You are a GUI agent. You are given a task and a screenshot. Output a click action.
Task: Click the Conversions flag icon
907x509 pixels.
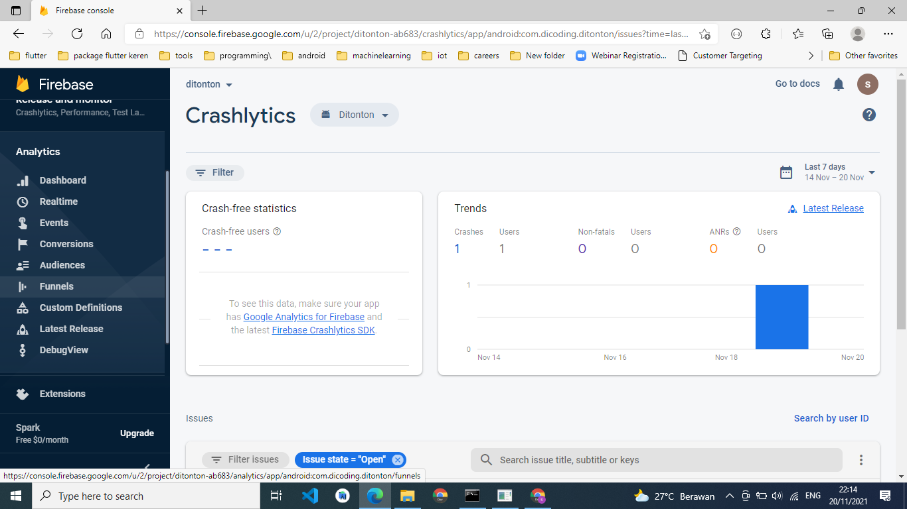point(23,244)
